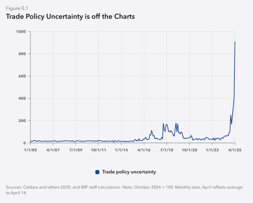Click the 1/1/23 x-axis date label
This screenshot has width=253, height=203.
pos(212,149)
